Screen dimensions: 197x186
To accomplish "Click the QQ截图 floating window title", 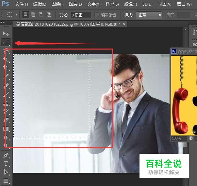I will 187,52.
